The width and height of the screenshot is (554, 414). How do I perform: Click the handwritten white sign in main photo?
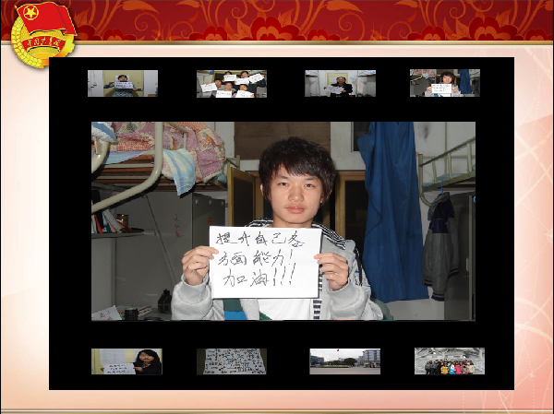click(265, 262)
